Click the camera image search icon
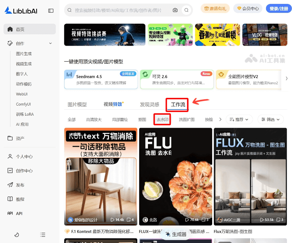 coord(175,10)
